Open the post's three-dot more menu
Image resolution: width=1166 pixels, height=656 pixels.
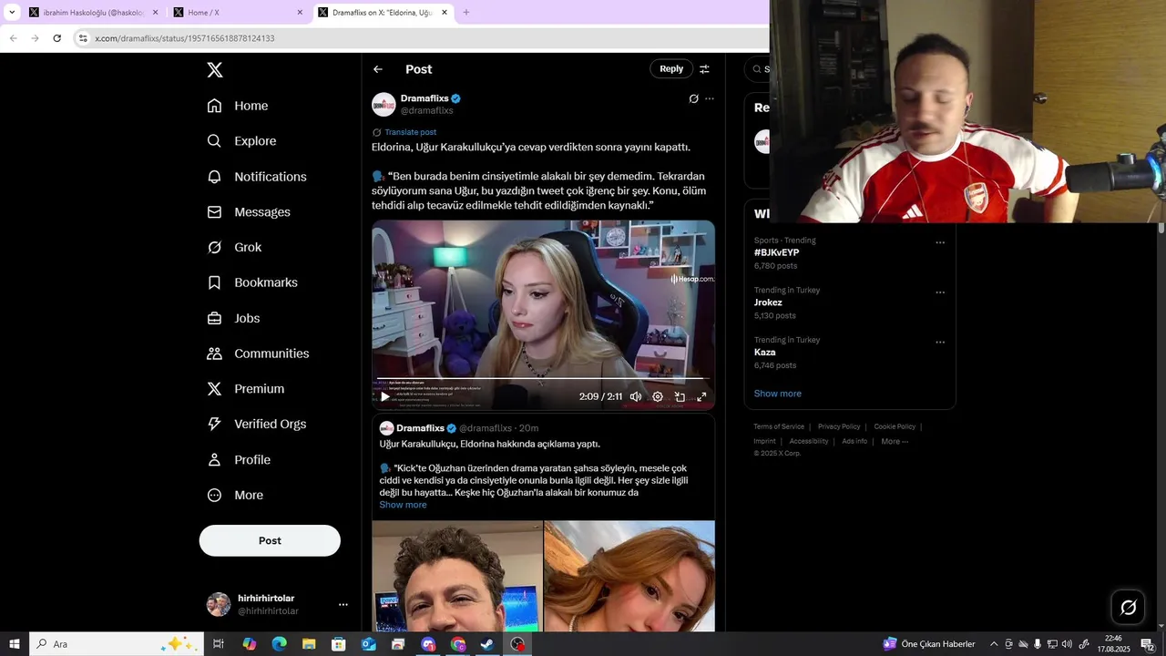point(710,98)
